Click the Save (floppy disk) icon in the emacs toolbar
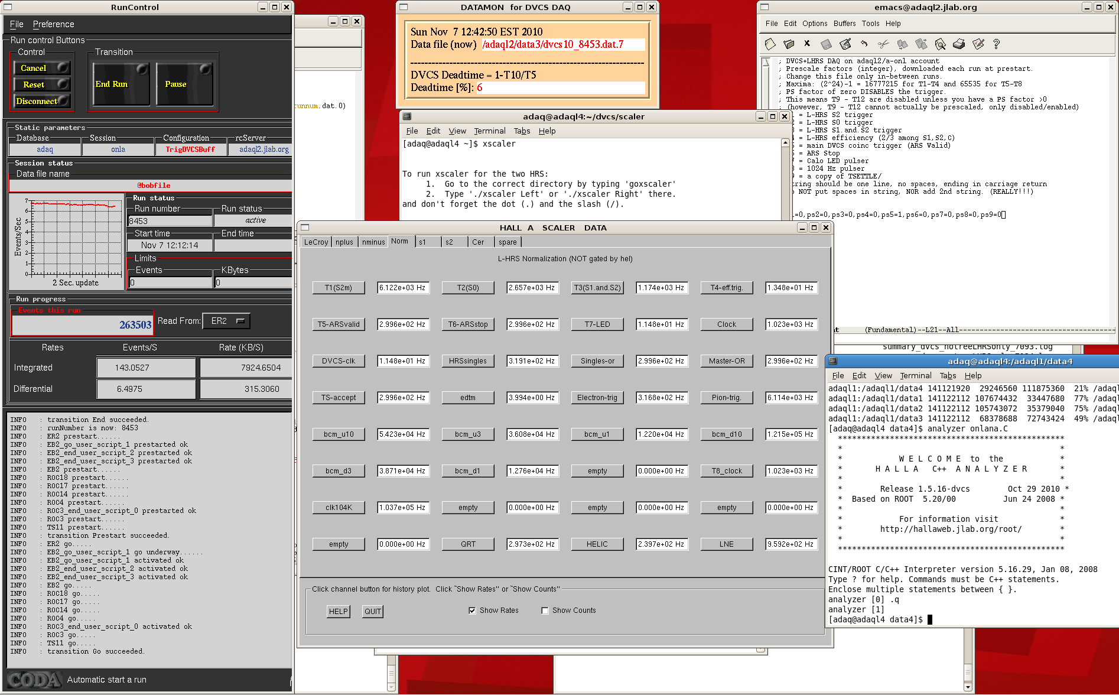The width and height of the screenshot is (1119, 695). [827, 44]
